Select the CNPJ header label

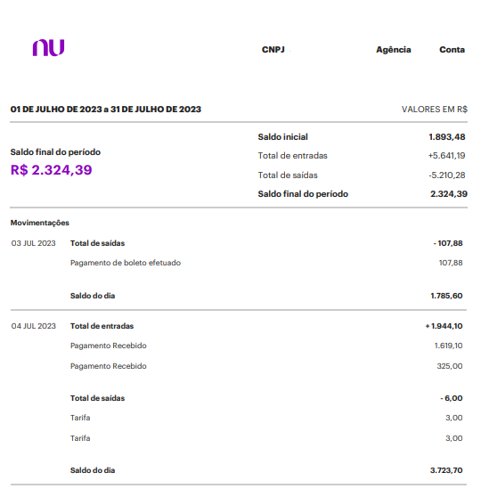(x=273, y=50)
